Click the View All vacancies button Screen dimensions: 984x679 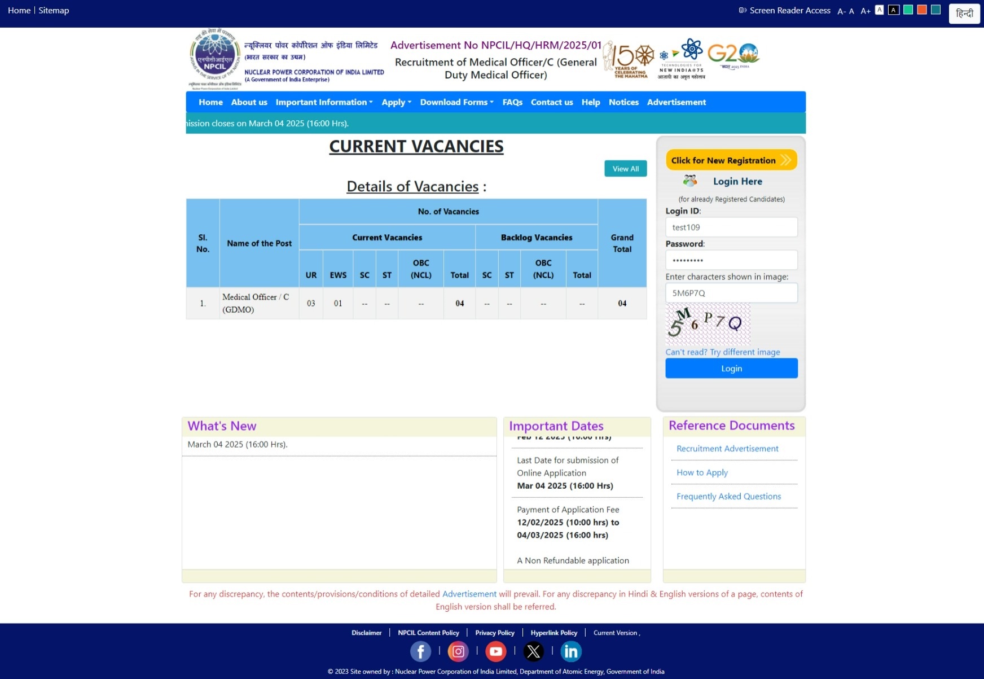coord(626,169)
